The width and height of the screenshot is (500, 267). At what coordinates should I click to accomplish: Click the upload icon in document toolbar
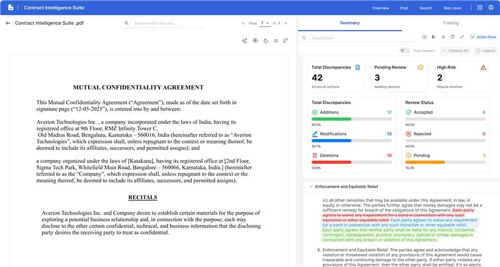(x=255, y=41)
